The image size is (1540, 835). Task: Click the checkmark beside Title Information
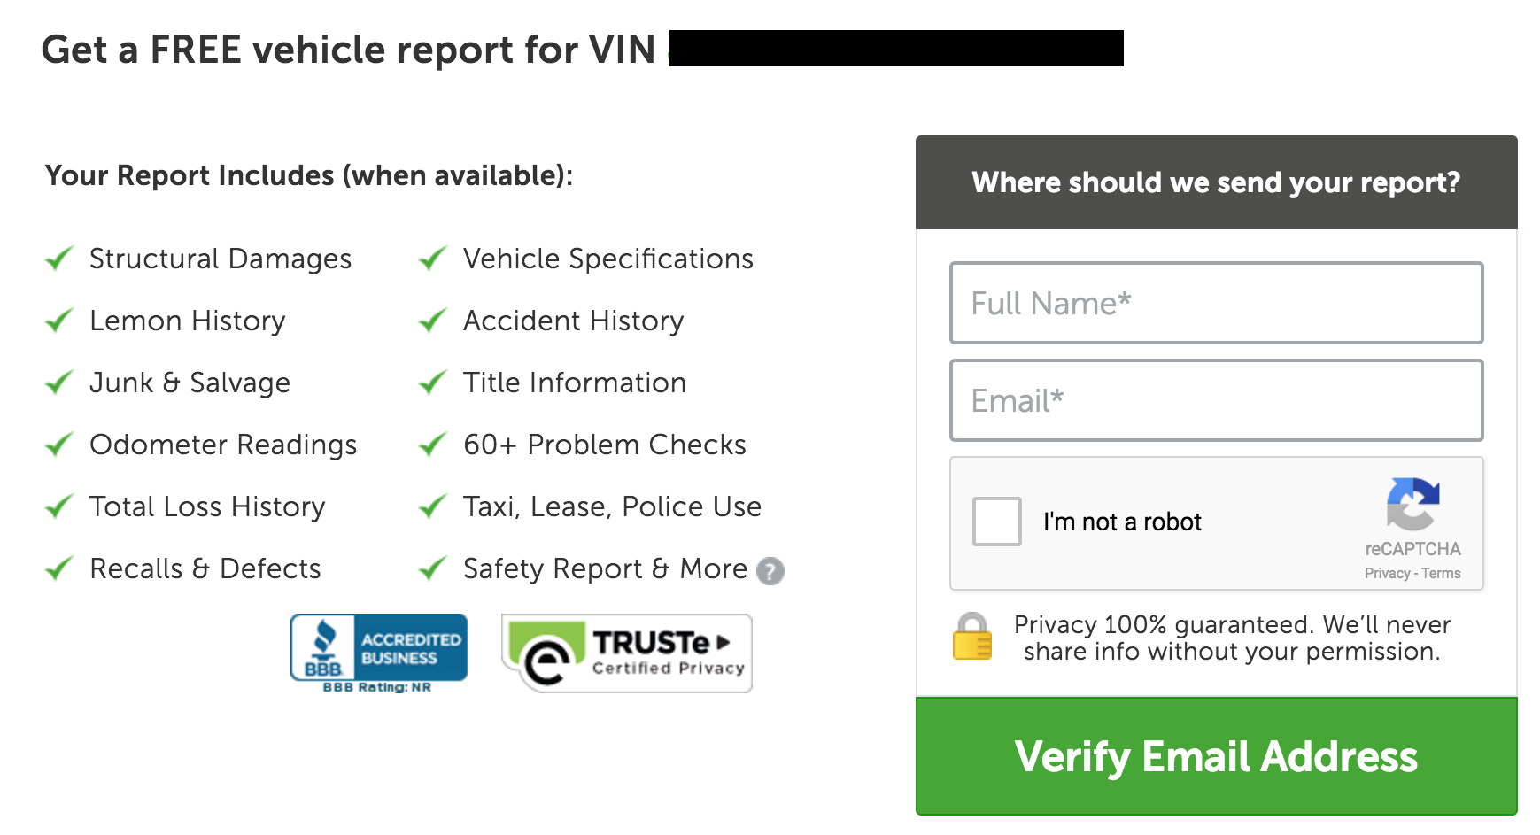click(x=433, y=383)
